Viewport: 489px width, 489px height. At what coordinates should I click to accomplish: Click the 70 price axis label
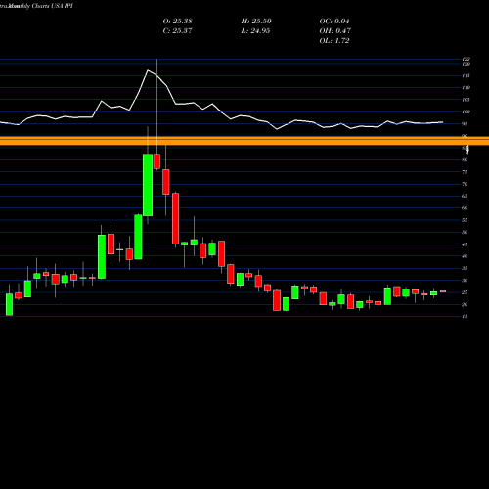(466, 184)
